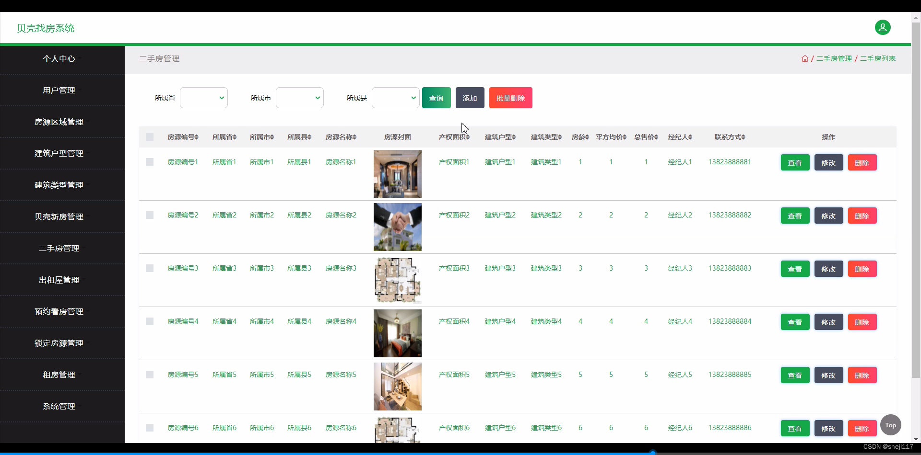The image size is (921, 455).
Task: Click 查看 for 房源编号4 row
Action: click(x=795, y=322)
